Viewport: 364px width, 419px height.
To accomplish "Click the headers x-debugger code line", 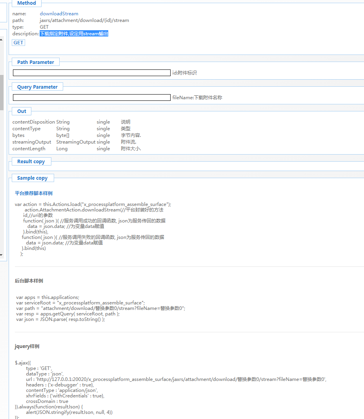I will (60, 385).
